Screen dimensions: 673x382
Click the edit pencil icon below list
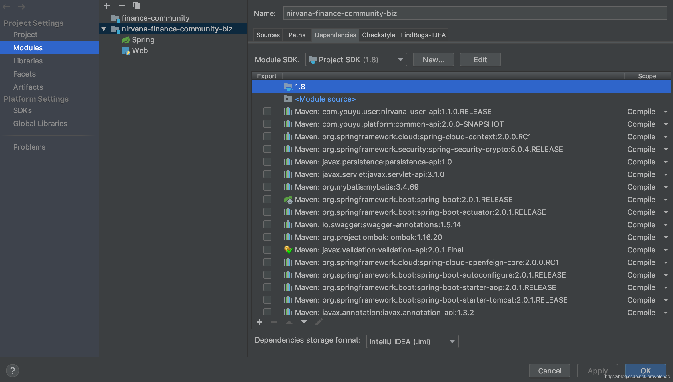tap(319, 322)
